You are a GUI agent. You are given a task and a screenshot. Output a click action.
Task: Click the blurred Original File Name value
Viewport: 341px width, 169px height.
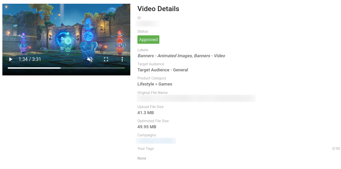[x=196, y=98]
